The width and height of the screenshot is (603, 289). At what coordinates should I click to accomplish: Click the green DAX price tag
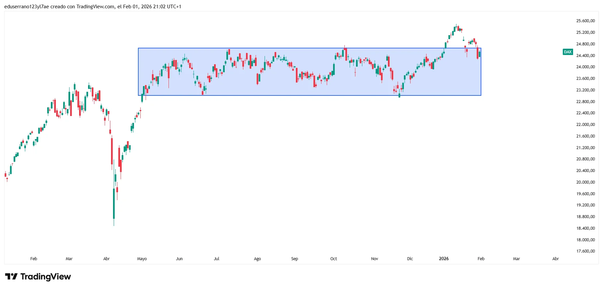coord(567,52)
